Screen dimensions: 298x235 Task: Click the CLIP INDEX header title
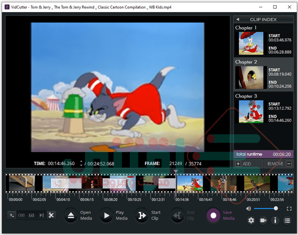click(263, 20)
